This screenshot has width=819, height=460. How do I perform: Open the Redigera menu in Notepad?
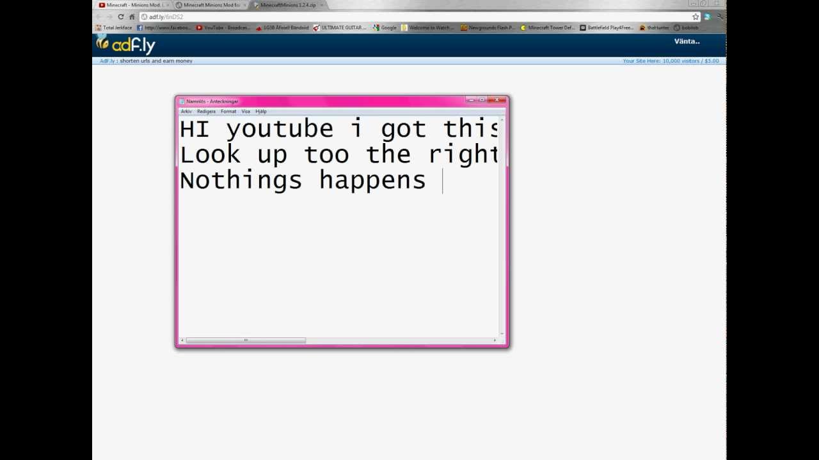click(206, 111)
